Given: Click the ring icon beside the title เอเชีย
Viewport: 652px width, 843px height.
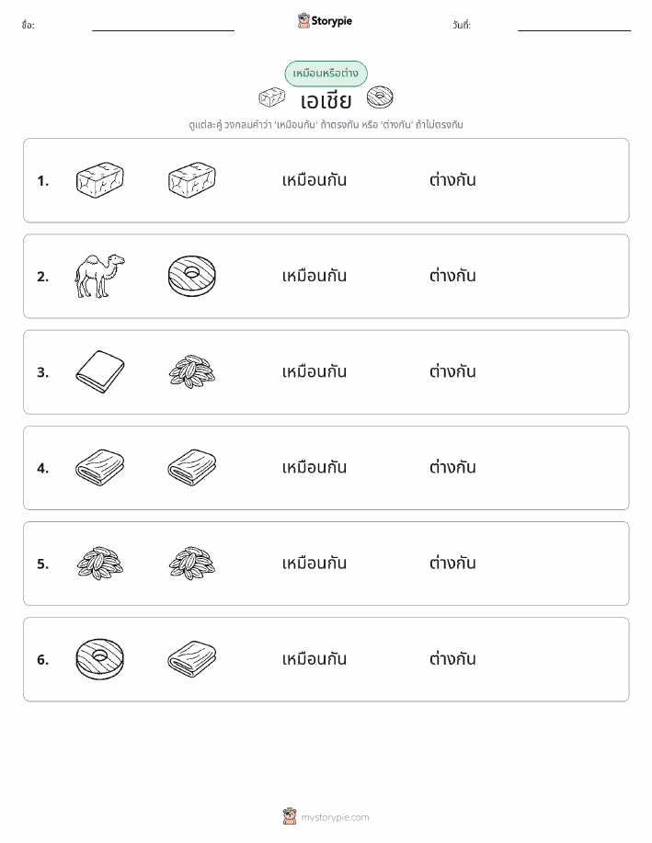Looking at the screenshot, I should pyautogui.click(x=380, y=97).
